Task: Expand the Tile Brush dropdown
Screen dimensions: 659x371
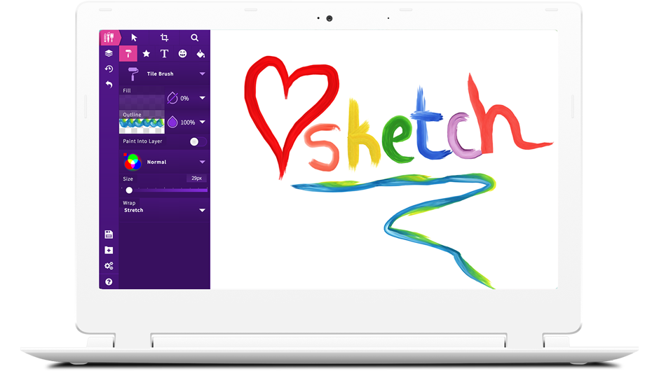Action: 202,73
